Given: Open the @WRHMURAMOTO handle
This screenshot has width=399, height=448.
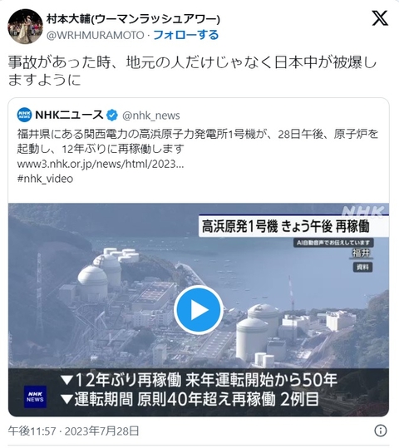Looking at the screenshot, I should coord(95,35).
